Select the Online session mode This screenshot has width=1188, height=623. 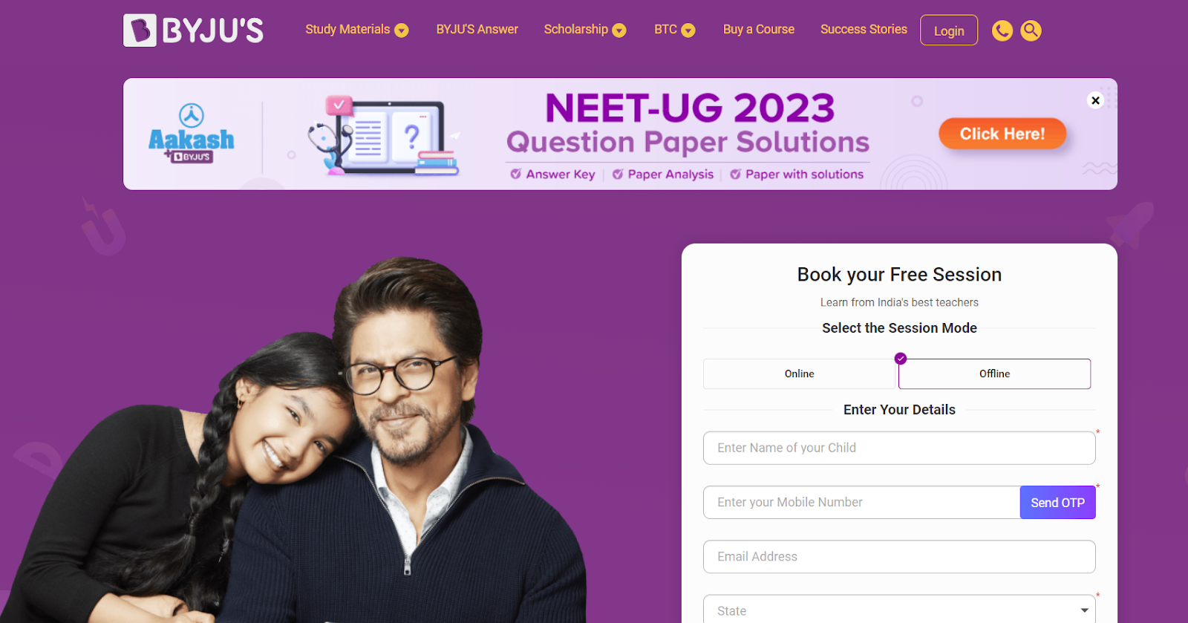(800, 374)
